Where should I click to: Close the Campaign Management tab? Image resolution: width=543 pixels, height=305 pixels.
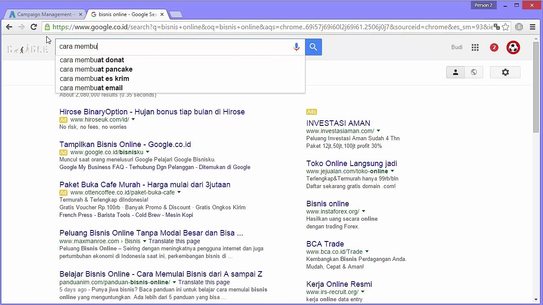[x=80, y=14]
